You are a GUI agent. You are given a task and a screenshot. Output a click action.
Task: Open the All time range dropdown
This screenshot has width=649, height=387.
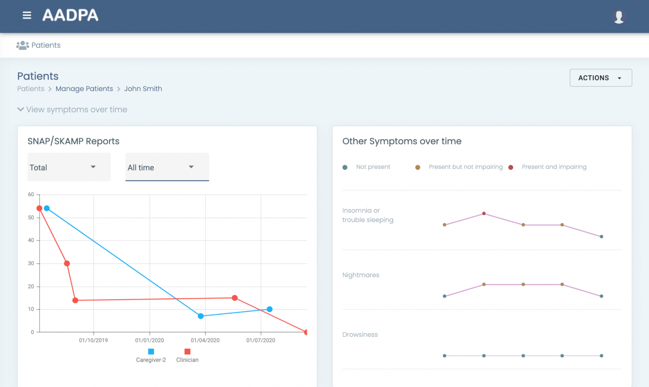click(167, 167)
